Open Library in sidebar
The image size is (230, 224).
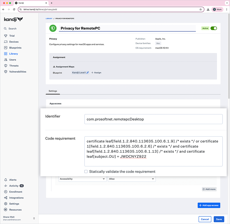13,54
